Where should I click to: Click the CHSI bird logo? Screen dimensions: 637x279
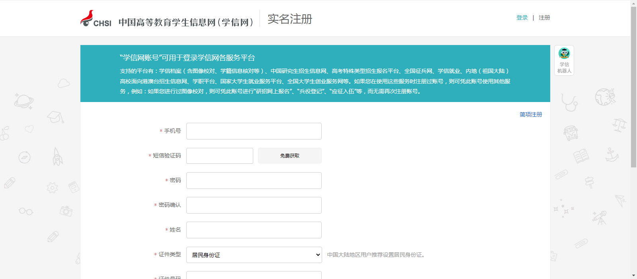(96, 19)
